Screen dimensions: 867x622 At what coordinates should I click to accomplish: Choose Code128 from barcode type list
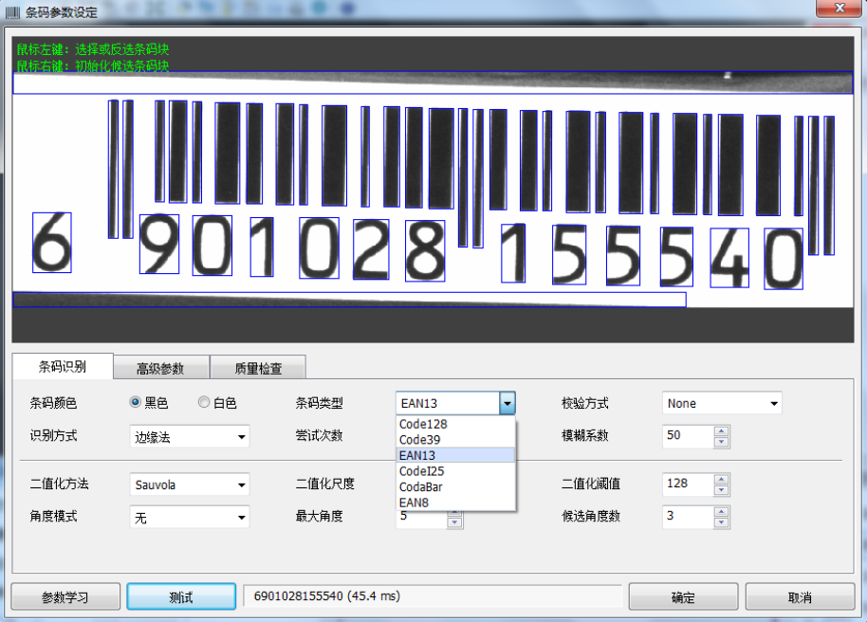pyautogui.click(x=423, y=425)
